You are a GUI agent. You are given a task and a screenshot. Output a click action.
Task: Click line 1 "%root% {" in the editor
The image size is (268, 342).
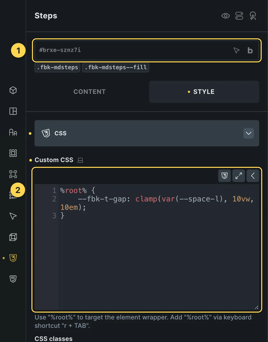[78, 190]
